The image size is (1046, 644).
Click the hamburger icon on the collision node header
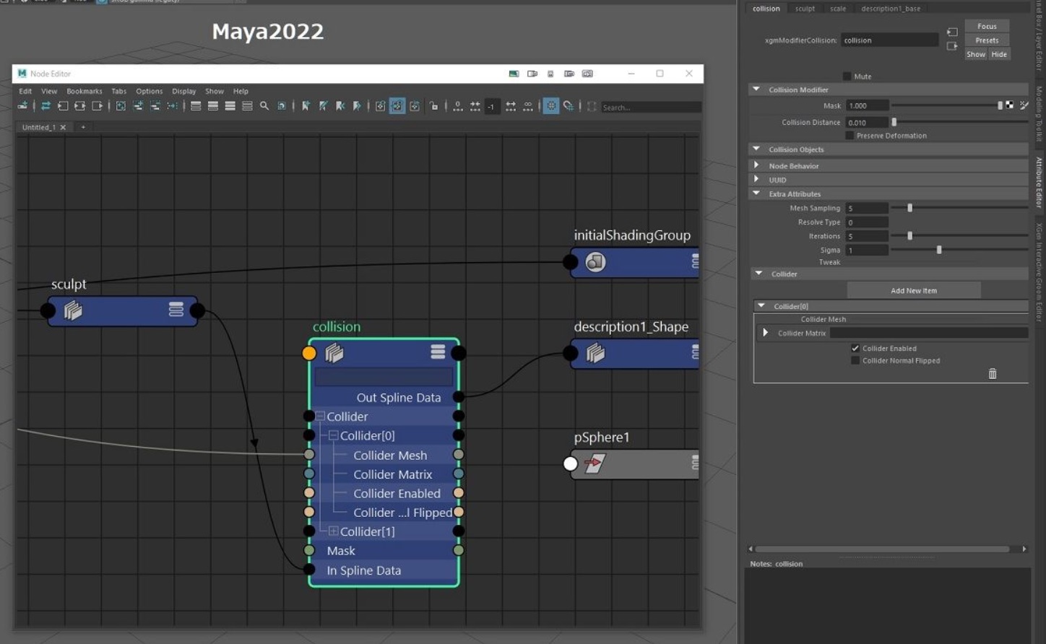[438, 352]
